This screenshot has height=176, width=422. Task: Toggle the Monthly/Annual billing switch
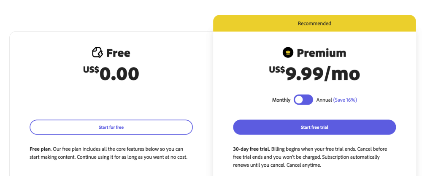pos(303,100)
